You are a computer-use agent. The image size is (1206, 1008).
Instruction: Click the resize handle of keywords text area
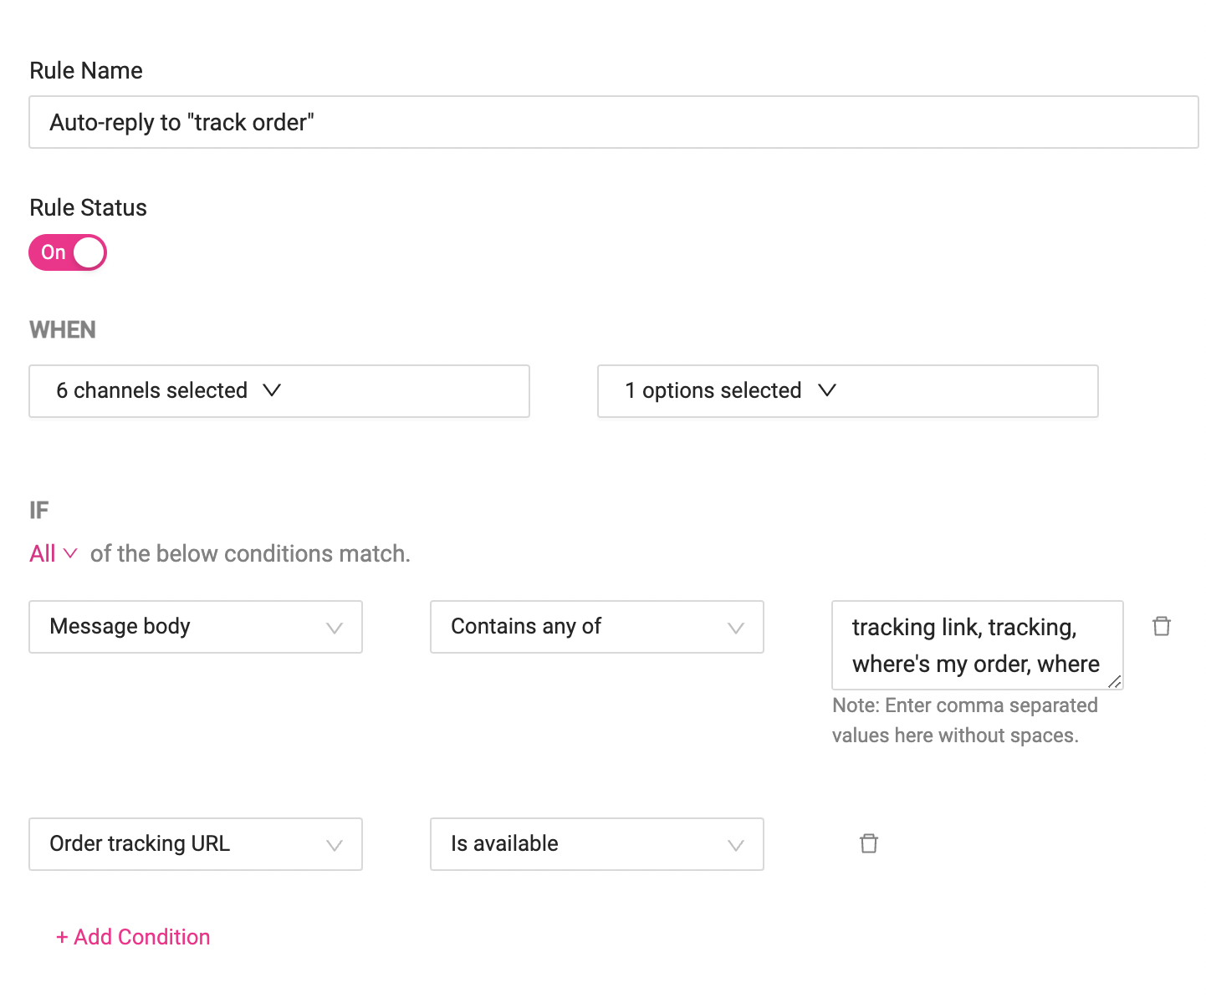coord(1115,682)
